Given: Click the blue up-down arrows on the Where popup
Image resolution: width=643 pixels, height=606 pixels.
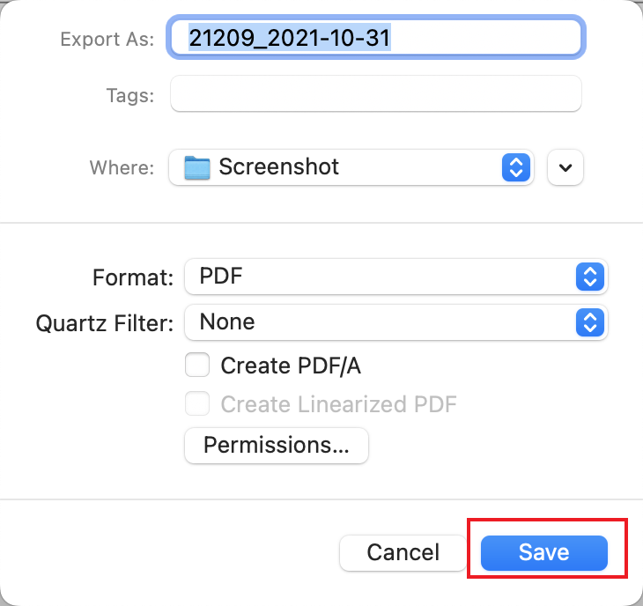Looking at the screenshot, I should 515,167.
